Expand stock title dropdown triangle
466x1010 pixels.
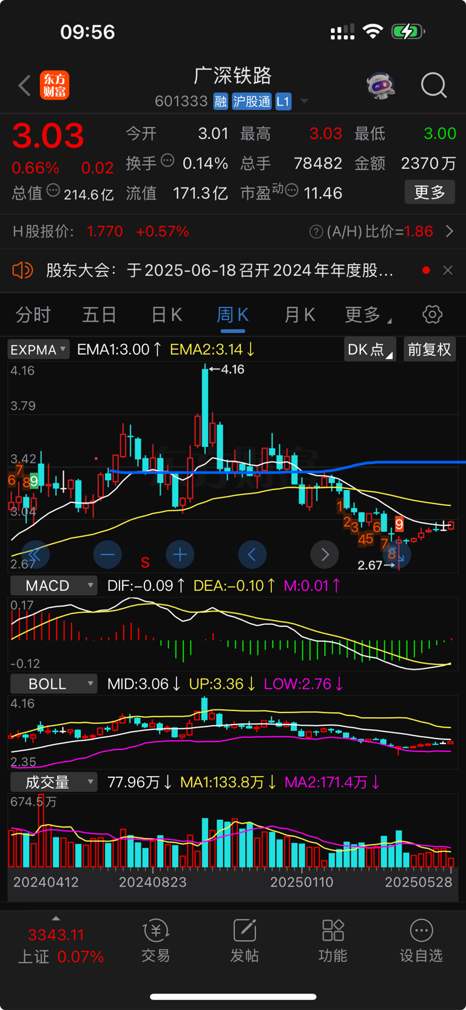305,101
